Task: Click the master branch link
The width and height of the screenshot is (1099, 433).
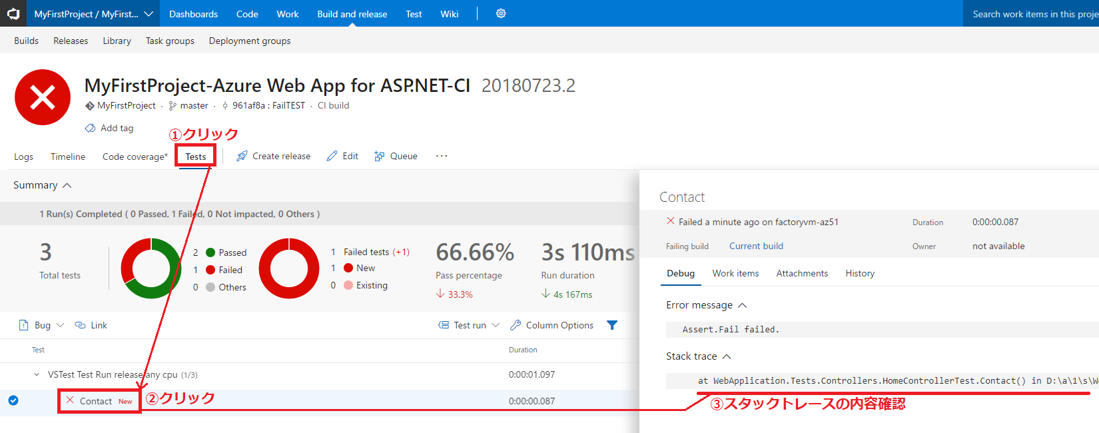Action: point(194,105)
